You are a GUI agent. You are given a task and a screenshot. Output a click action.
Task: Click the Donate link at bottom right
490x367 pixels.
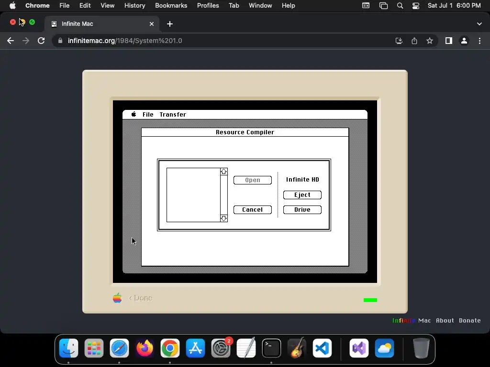pos(470,321)
